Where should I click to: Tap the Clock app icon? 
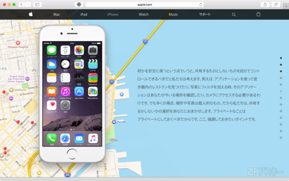point(65,64)
